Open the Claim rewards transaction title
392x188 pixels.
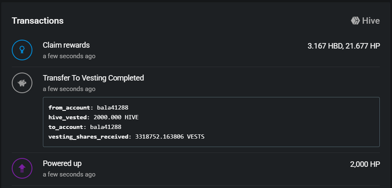click(66, 45)
